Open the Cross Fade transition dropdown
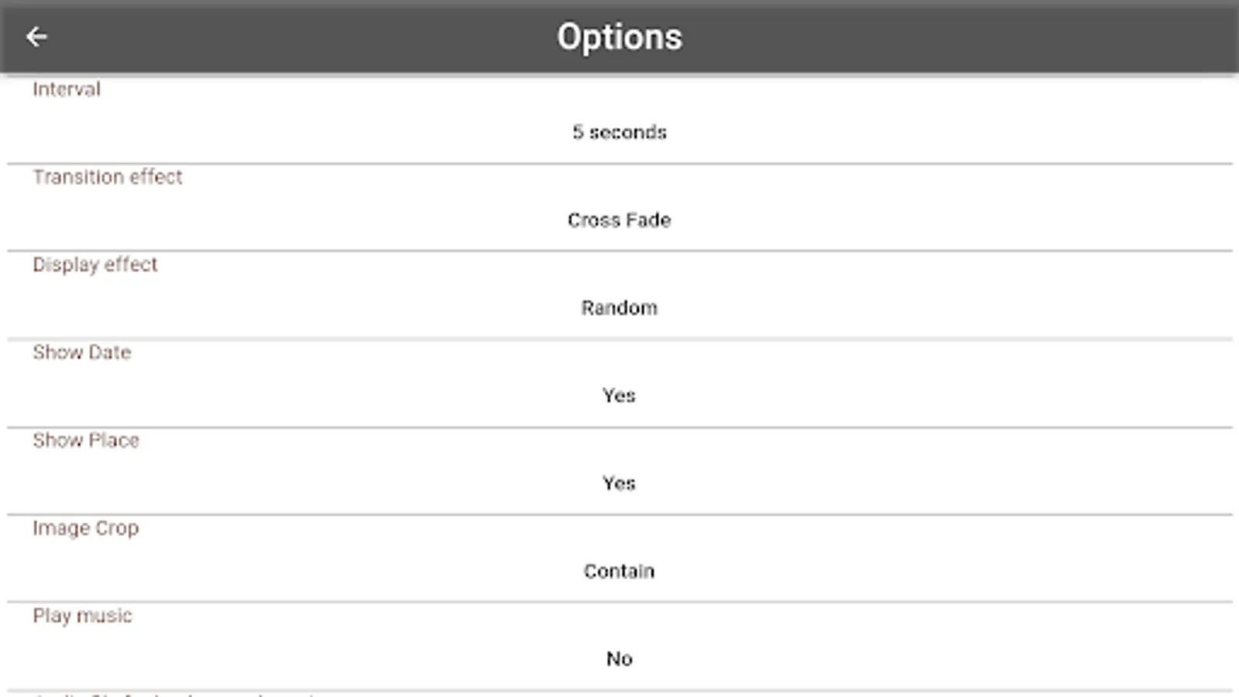 coord(619,221)
